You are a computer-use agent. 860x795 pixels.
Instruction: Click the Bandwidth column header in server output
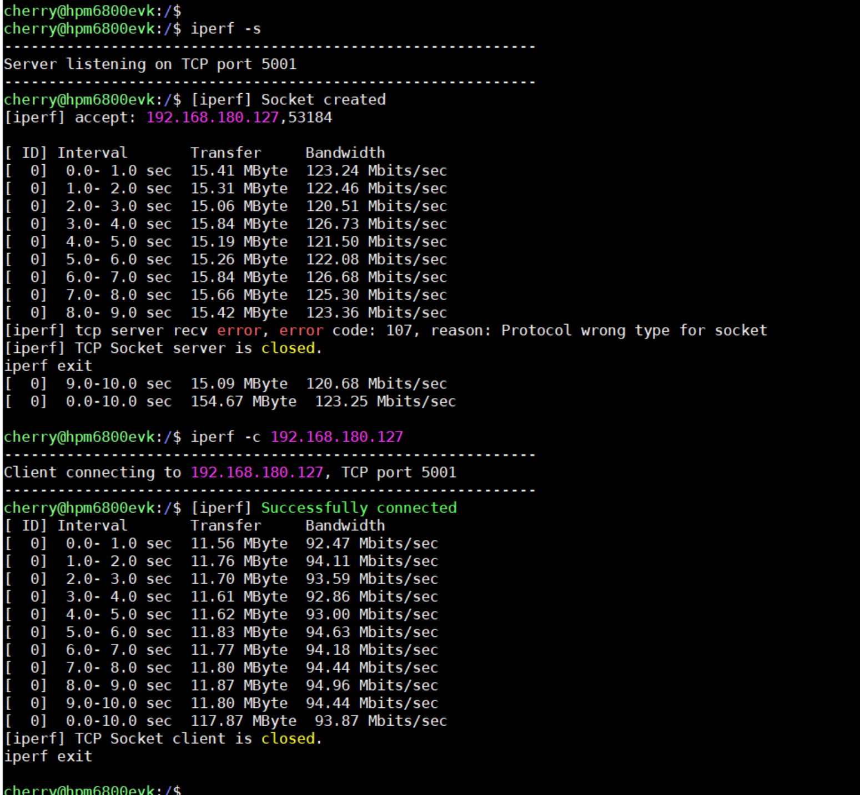click(x=345, y=153)
